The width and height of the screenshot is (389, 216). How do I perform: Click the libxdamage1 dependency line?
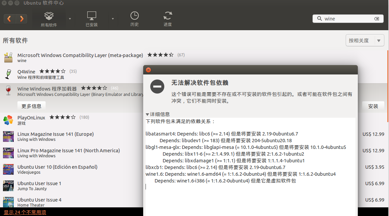point(233,160)
